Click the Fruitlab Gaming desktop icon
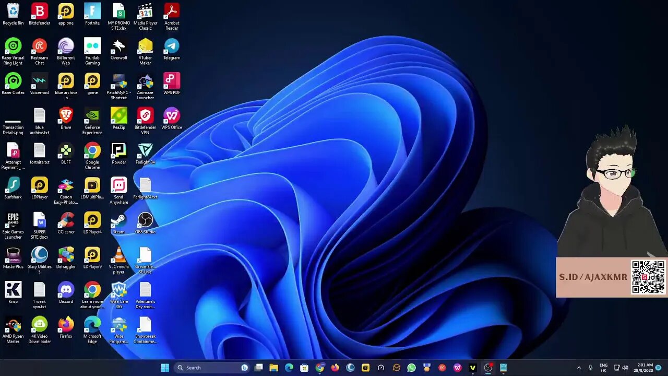This screenshot has height=376, width=668. (x=92, y=52)
